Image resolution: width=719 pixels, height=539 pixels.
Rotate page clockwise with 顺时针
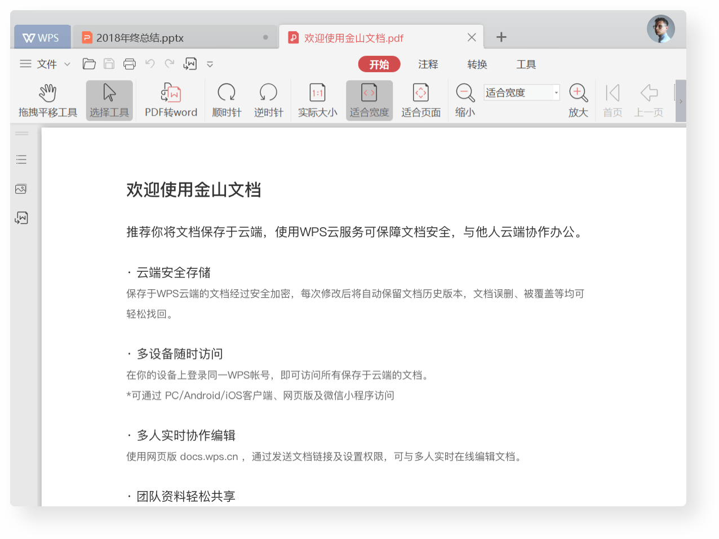click(227, 100)
